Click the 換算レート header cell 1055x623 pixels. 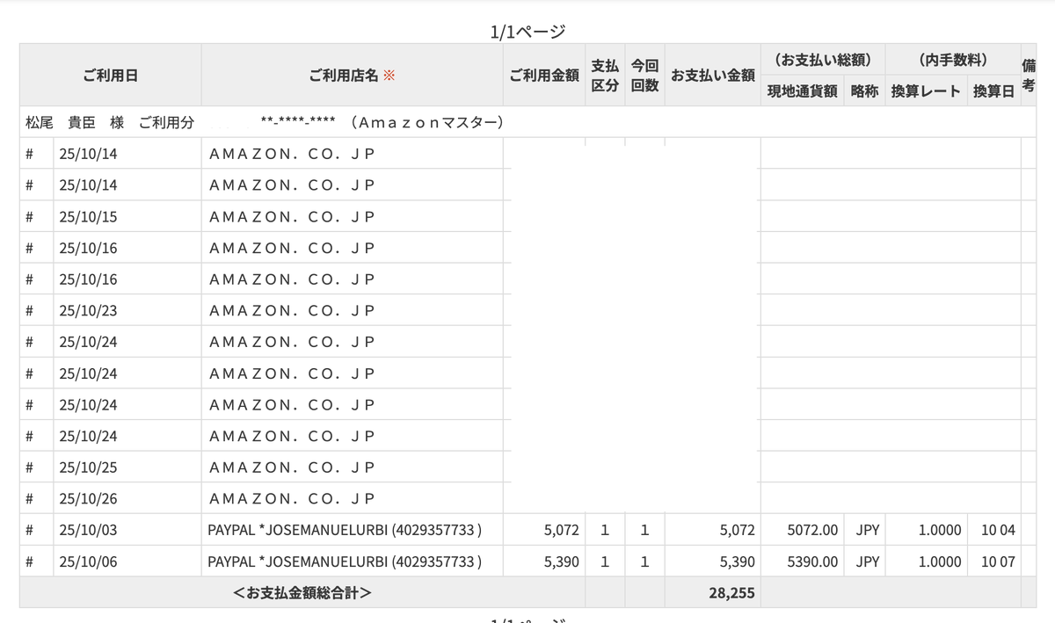(x=927, y=90)
